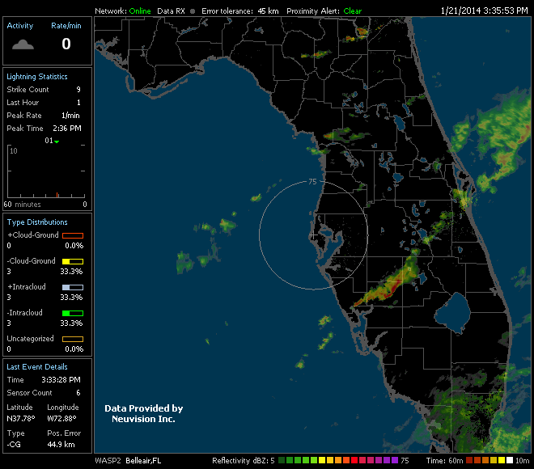This screenshot has height=469, width=534.
Task: Click the -Cloud-Ground label
Action: pos(31,261)
